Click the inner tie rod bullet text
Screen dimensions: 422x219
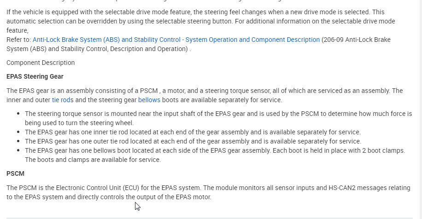tap(193, 132)
